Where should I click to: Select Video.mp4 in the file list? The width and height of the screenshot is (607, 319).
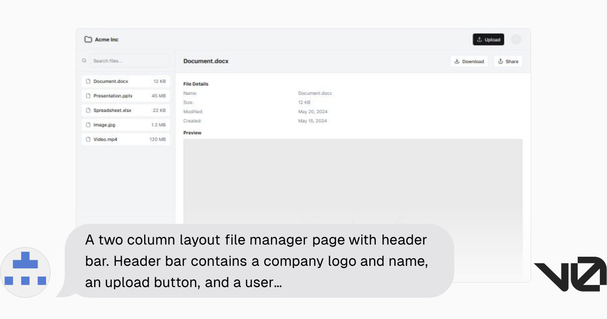point(125,139)
